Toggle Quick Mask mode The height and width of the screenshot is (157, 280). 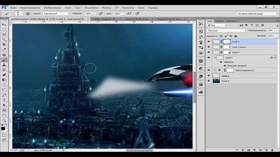[x=4, y=136]
